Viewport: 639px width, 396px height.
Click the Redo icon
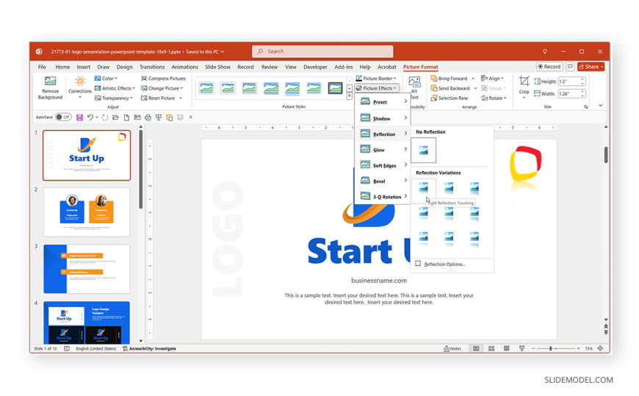[105, 118]
